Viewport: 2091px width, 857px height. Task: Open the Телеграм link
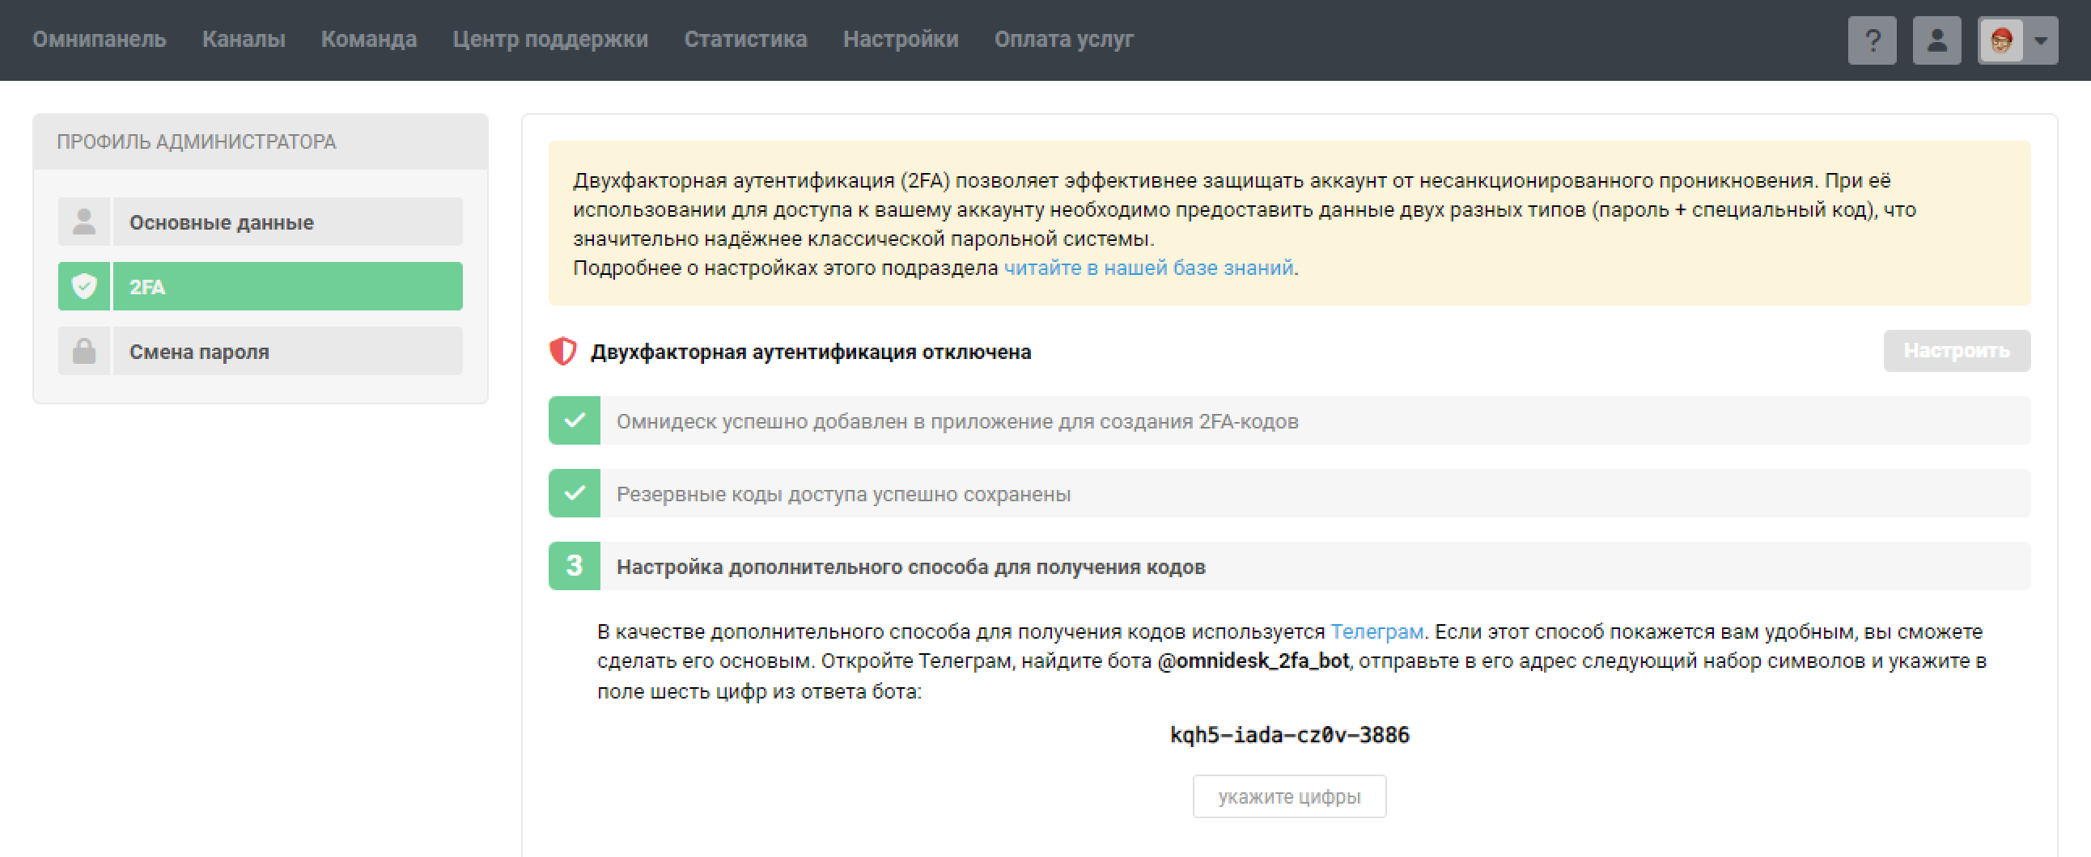coord(1376,631)
